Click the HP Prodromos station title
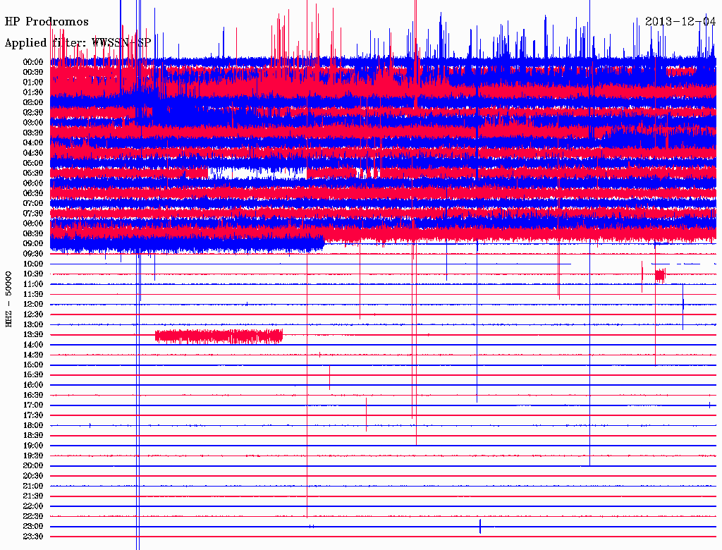The height and width of the screenshot is (550, 722). pos(47,22)
